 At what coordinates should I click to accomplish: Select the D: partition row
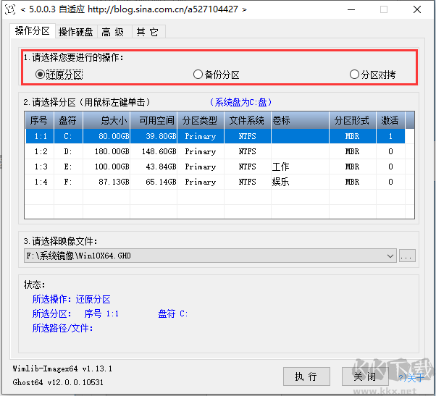(217, 151)
